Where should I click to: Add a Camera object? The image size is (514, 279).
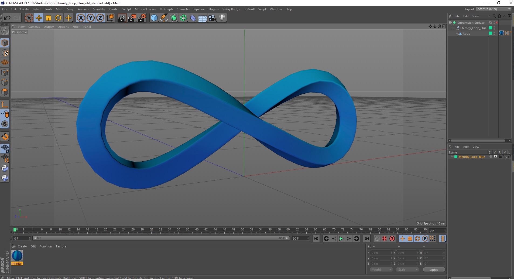tap(213, 18)
